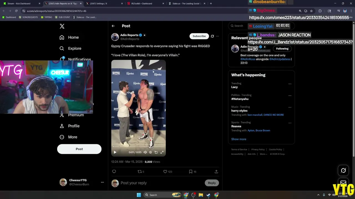Open a new browser tab
355x199 pixels.
[211, 4]
